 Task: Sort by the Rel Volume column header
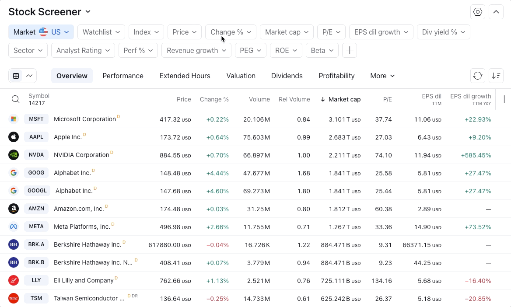click(x=294, y=99)
